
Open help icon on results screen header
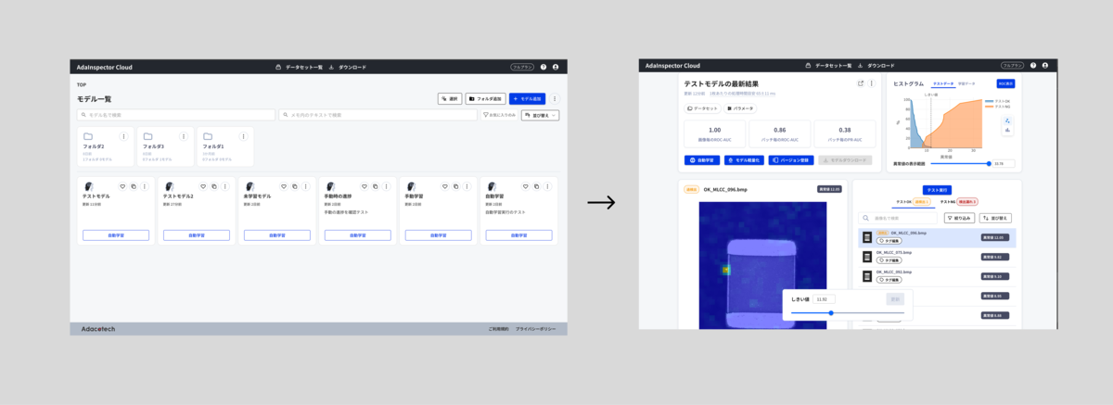click(1033, 66)
